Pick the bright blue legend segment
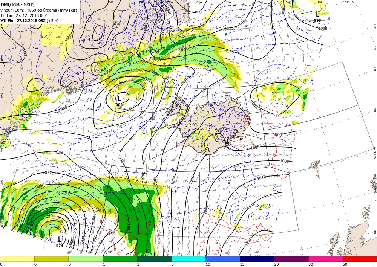377x267 pixels. (x=223, y=259)
